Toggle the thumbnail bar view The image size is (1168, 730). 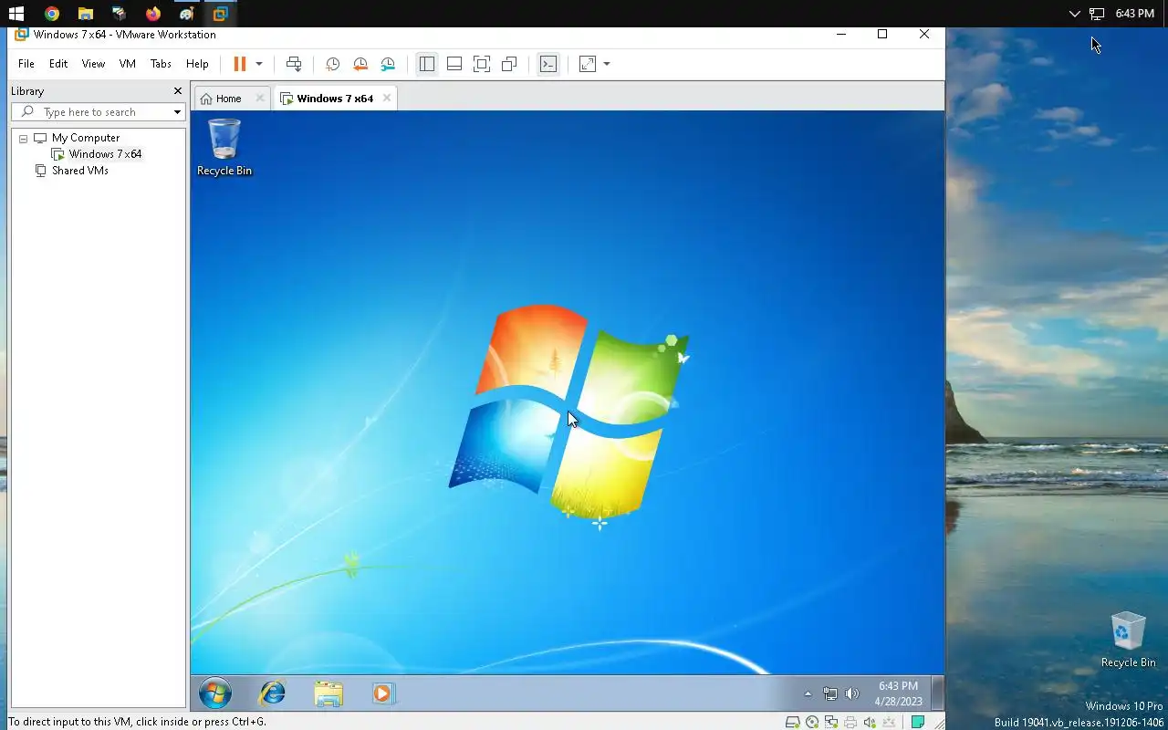(x=454, y=64)
